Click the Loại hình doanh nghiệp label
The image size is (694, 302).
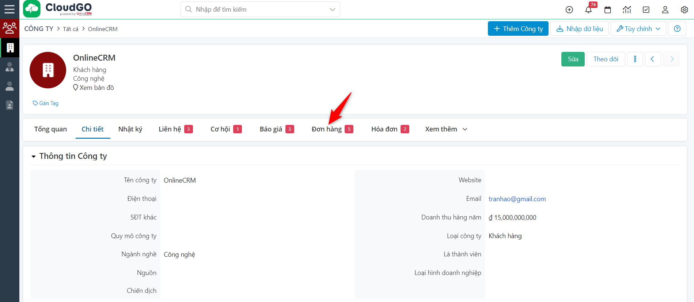tap(448, 273)
